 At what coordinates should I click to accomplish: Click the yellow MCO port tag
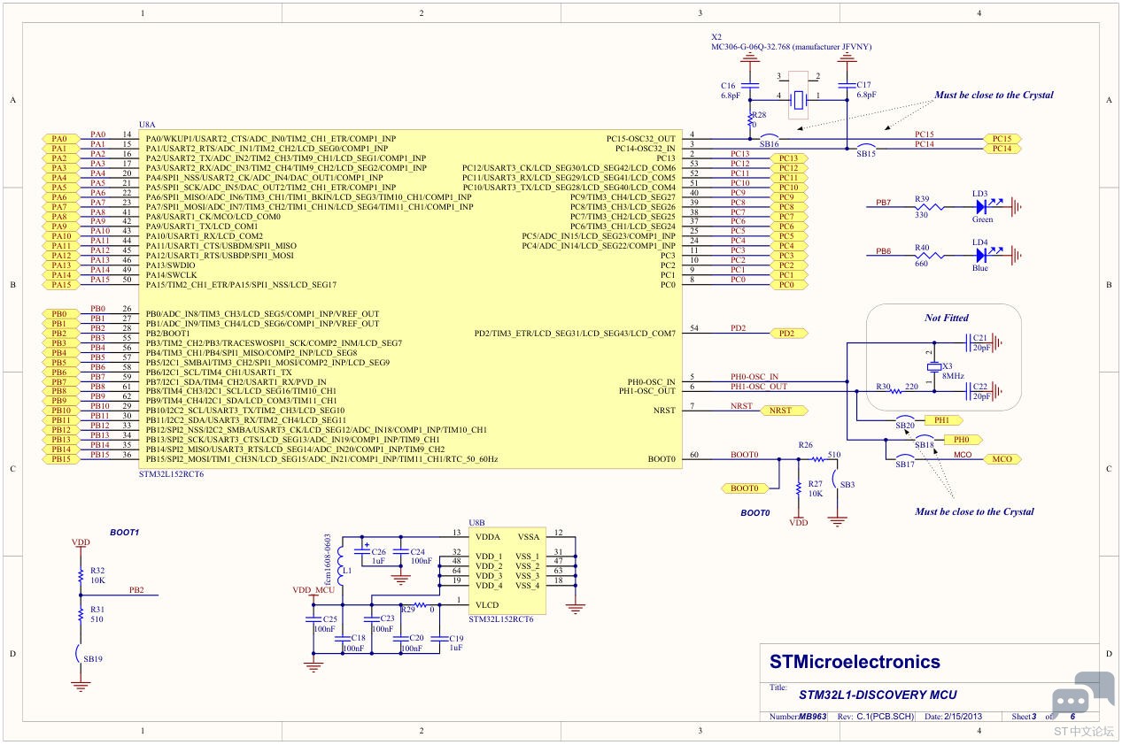click(1002, 459)
